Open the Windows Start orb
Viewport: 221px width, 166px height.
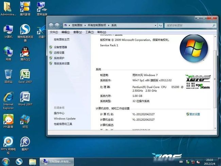click(6, 162)
